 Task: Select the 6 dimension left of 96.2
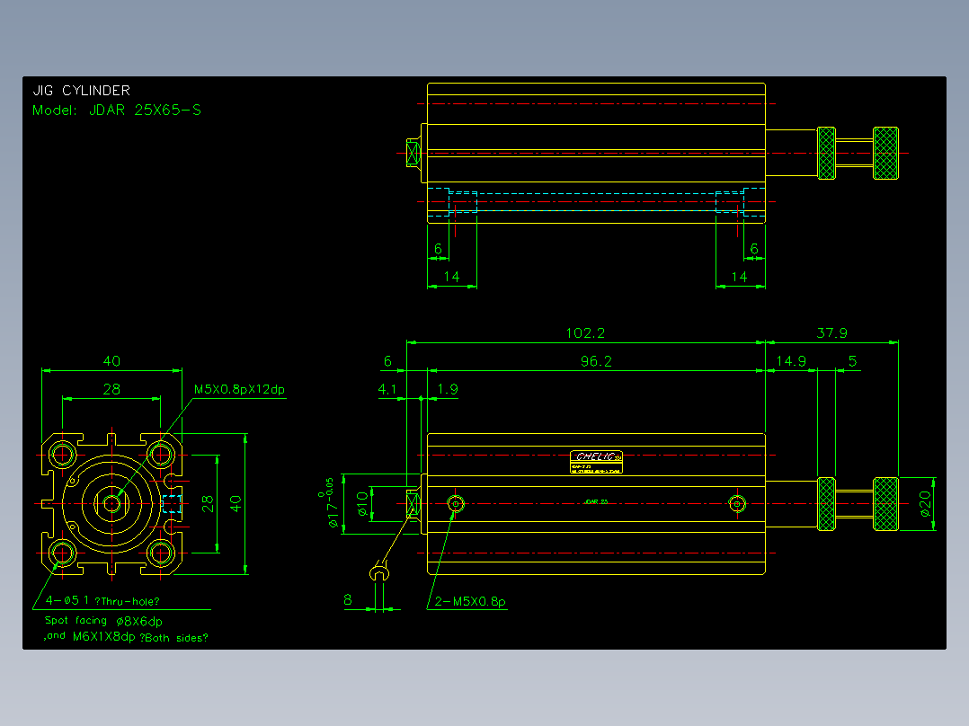point(387,361)
